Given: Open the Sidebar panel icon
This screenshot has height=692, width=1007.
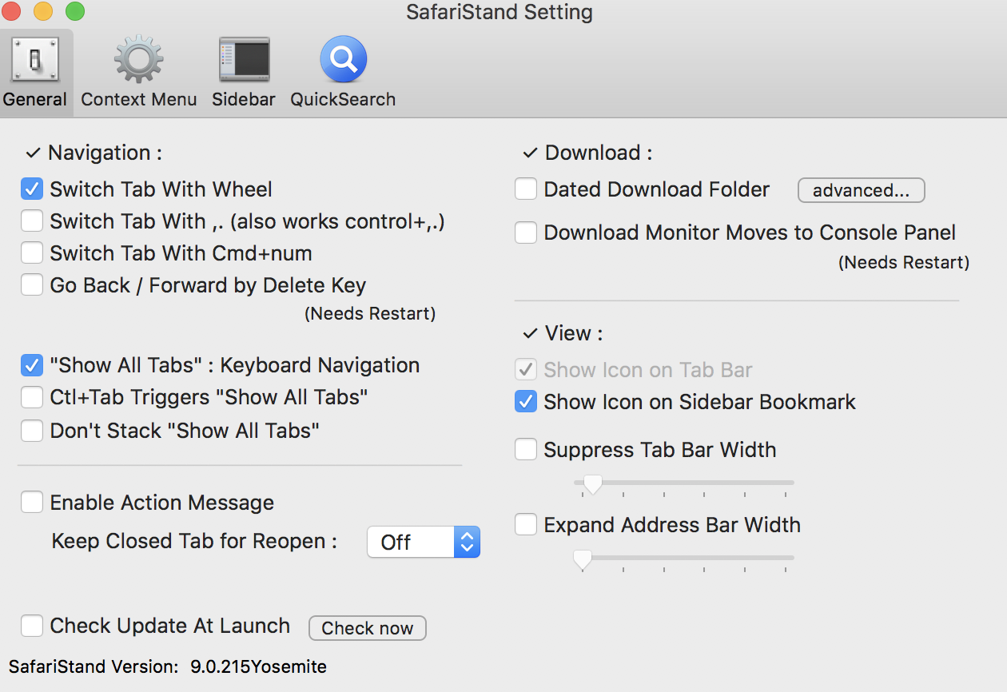Looking at the screenshot, I should (244, 60).
